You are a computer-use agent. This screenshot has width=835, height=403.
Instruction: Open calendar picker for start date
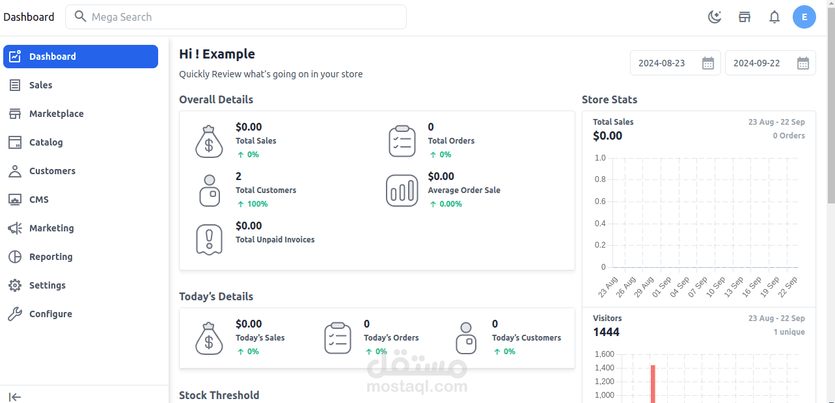pyautogui.click(x=708, y=63)
